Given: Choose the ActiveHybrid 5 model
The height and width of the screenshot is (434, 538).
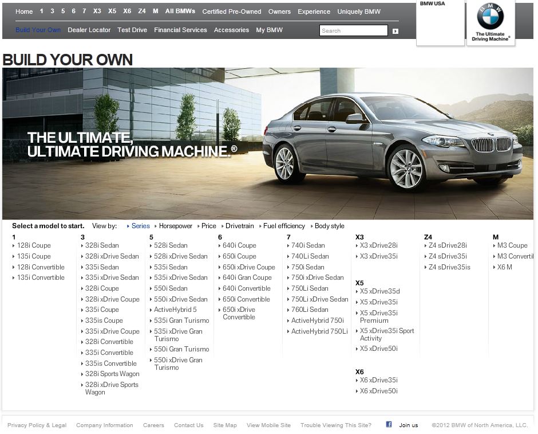Looking at the screenshot, I should [175, 310].
